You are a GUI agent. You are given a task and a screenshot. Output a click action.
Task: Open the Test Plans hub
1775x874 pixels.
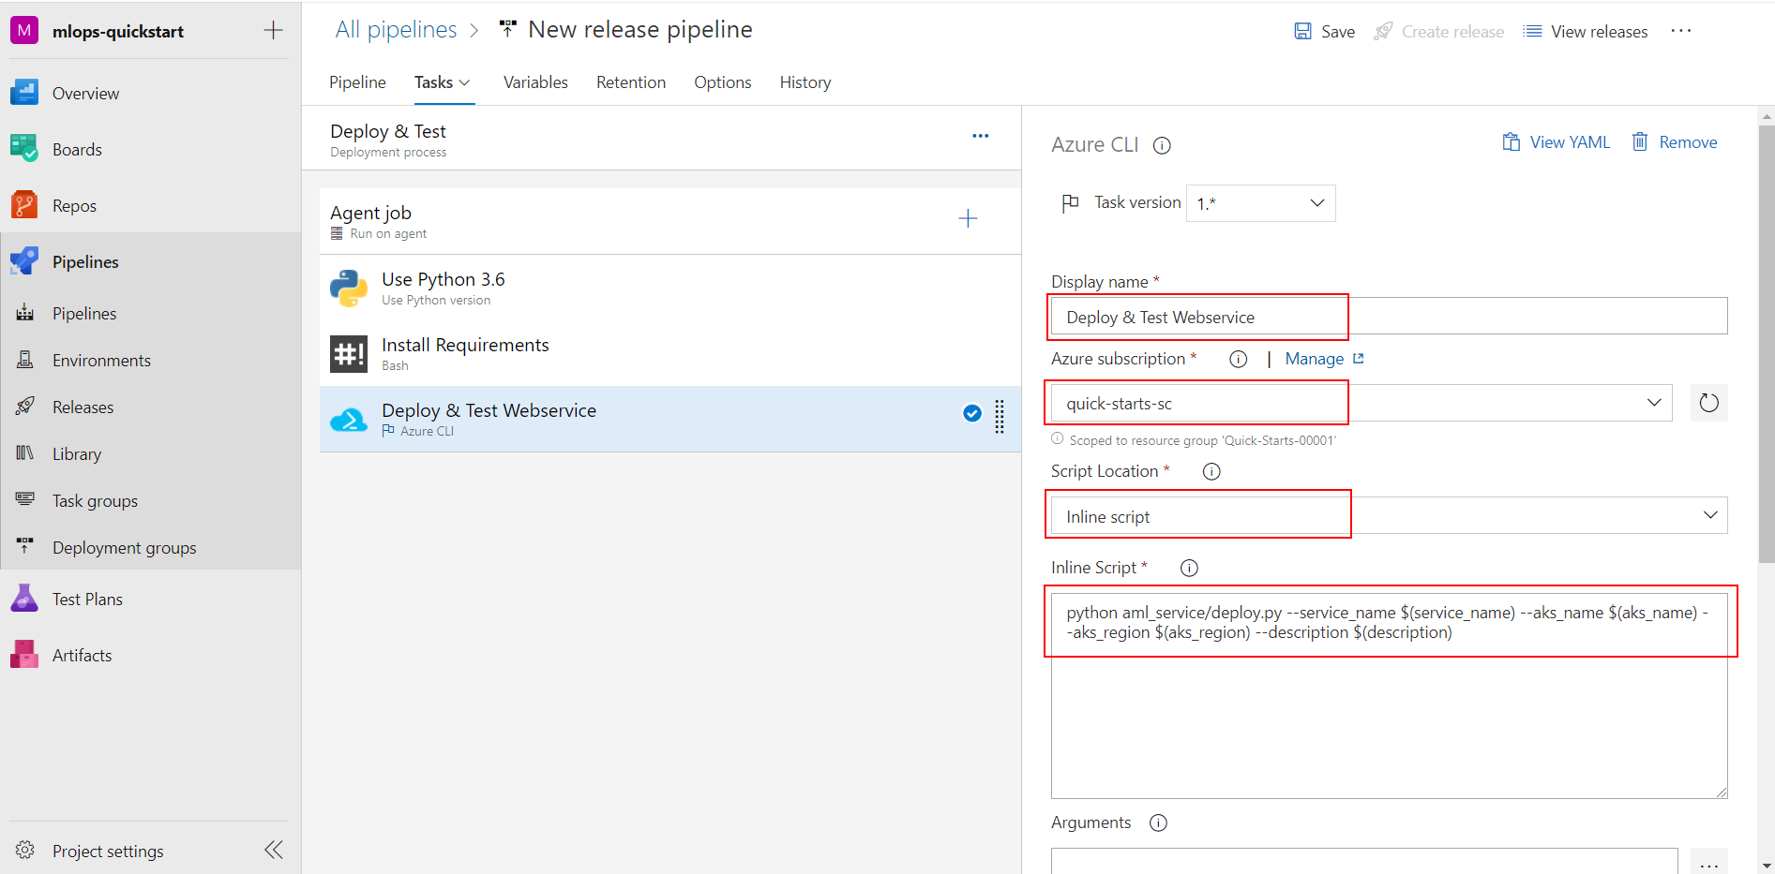tap(87, 599)
